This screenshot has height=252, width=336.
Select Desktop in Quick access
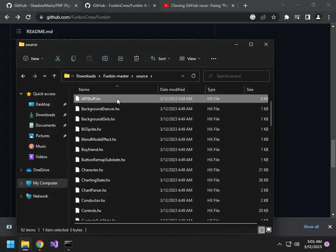[43, 104]
